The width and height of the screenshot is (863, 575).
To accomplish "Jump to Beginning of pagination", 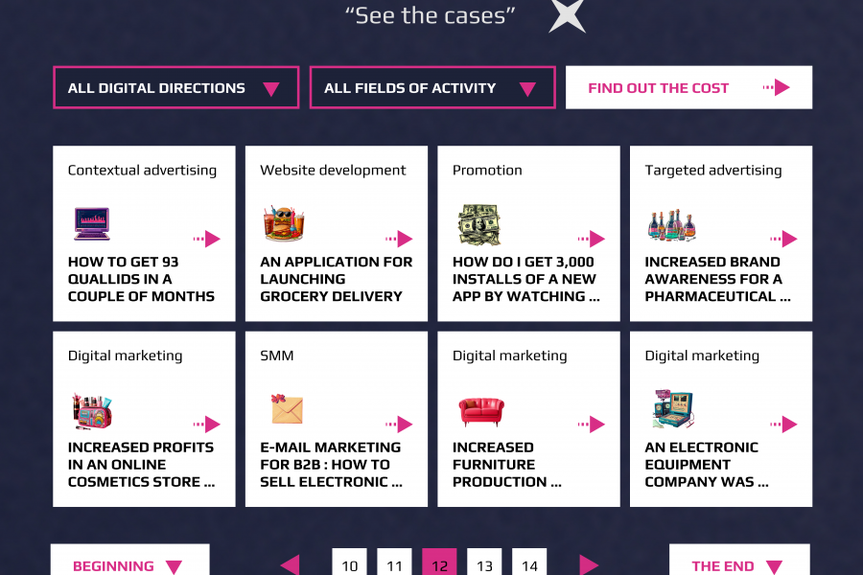I will (129, 564).
